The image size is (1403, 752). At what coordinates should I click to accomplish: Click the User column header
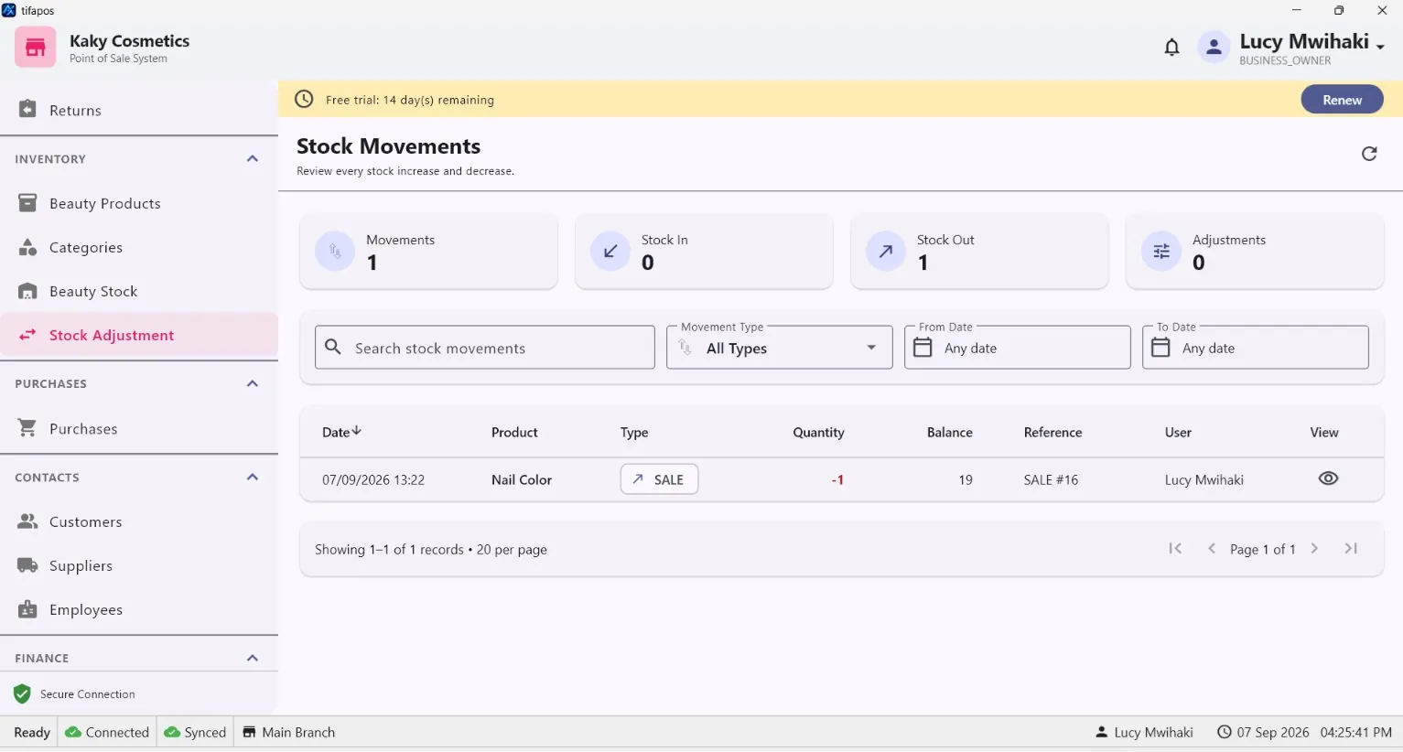click(x=1178, y=433)
